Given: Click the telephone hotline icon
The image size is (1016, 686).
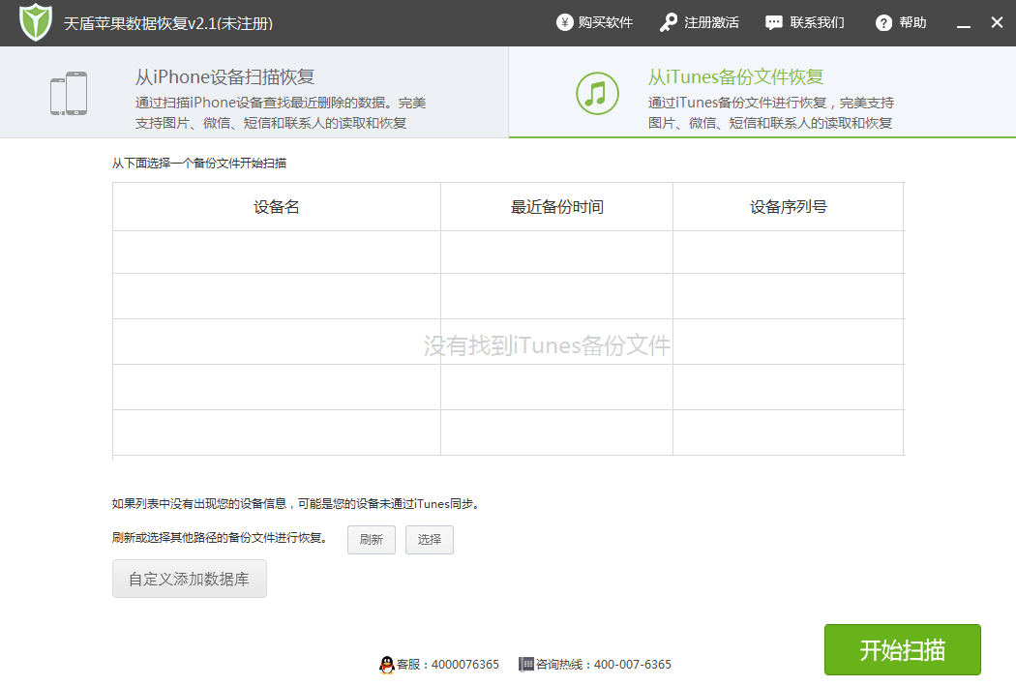Looking at the screenshot, I should click(x=526, y=664).
